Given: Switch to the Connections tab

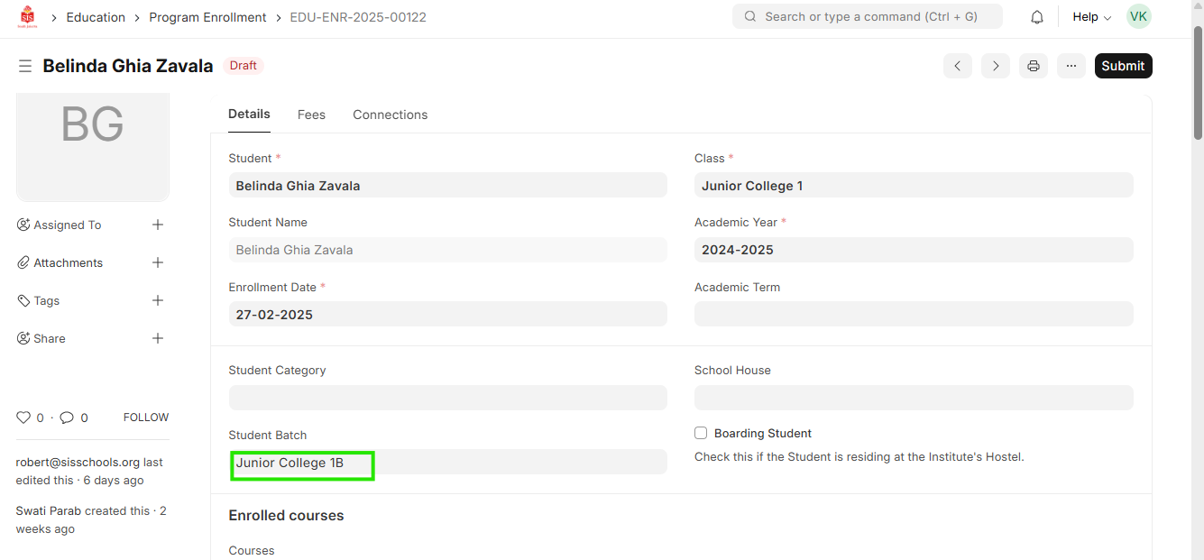Looking at the screenshot, I should point(390,115).
